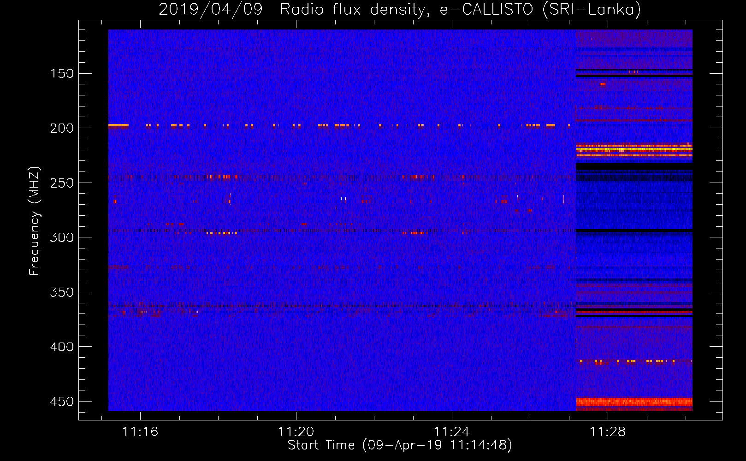The image size is (746, 461).
Task: Click the 200 frequency tick label
Action: 62,128
